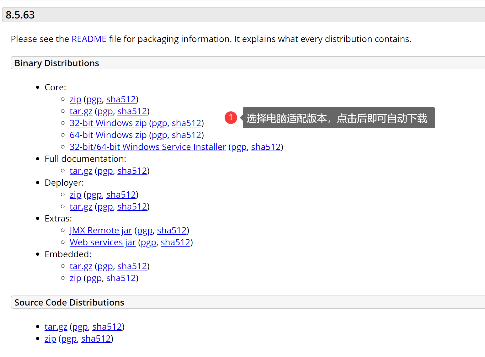Open pgp signature for Core tar.gz
Screen dimensions: 485x357
pyautogui.click(x=105, y=111)
